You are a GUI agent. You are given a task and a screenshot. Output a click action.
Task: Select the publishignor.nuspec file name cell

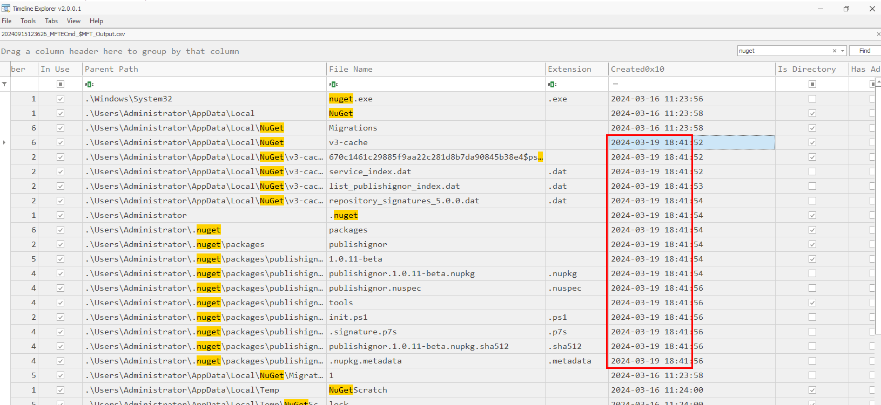tap(436, 288)
